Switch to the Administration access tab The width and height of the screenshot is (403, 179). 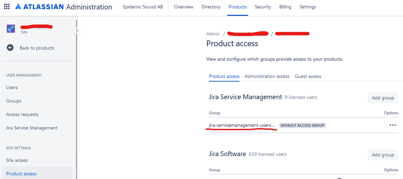267,76
